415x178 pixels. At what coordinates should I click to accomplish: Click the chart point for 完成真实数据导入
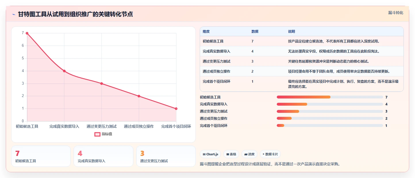pyautogui.click(x=64, y=71)
